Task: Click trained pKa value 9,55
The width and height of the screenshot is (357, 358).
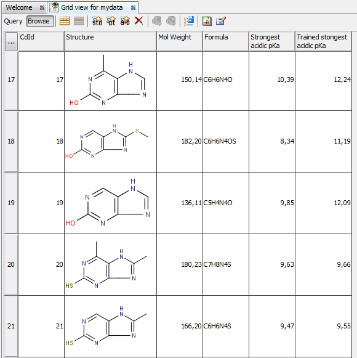Action: click(x=323, y=327)
